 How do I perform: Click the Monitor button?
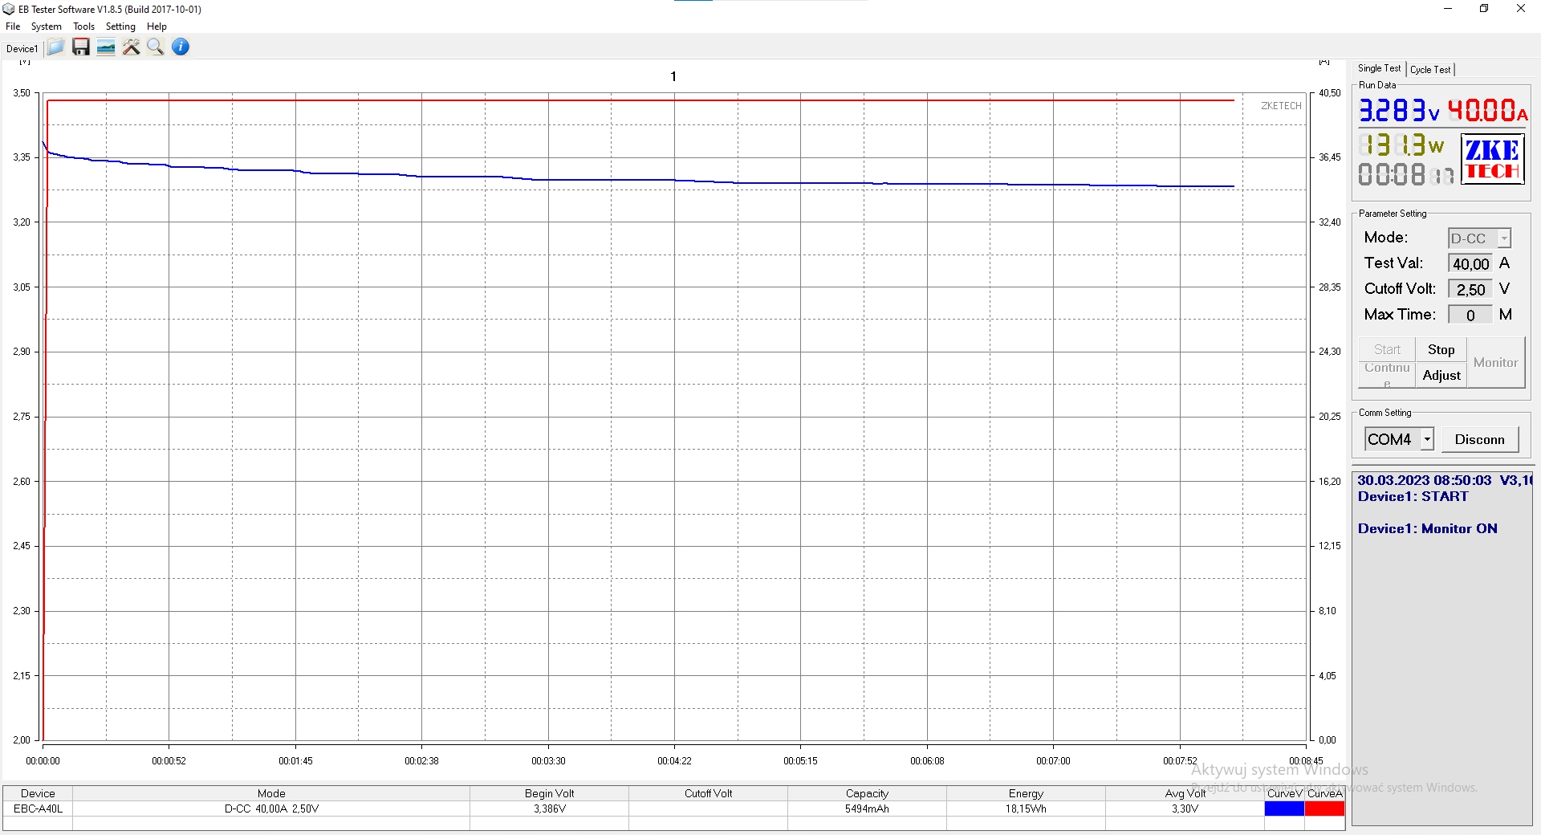coord(1496,363)
